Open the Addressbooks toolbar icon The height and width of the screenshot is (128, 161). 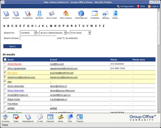pos(81,13)
